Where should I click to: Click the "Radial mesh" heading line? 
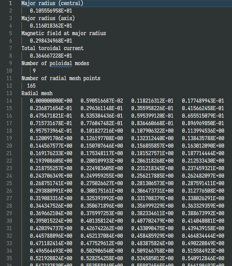tap(37, 93)
